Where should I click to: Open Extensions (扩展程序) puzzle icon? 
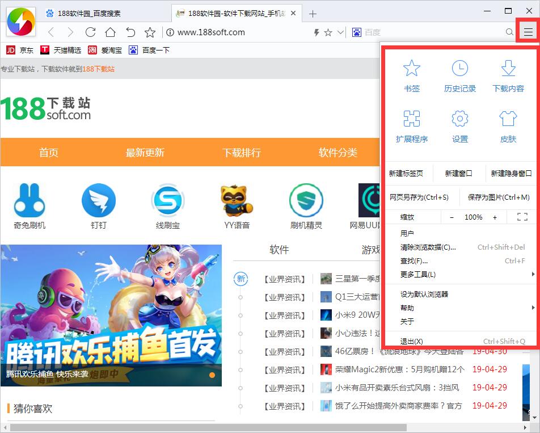(x=411, y=119)
